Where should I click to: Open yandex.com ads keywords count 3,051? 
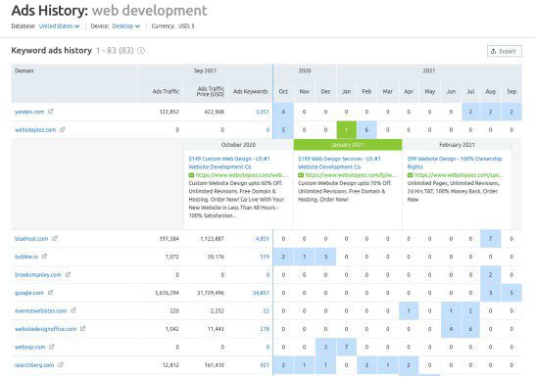coord(263,112)
